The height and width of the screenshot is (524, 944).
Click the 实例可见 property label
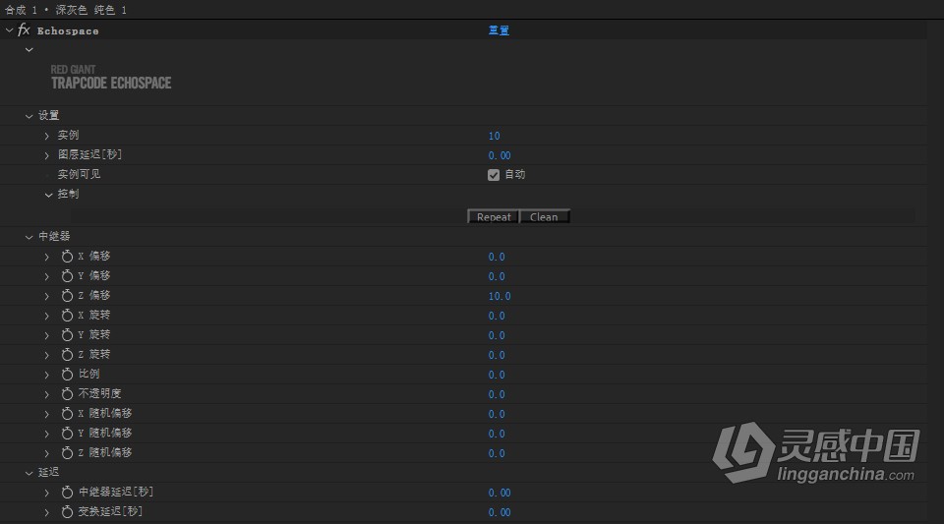pos(79,174)
